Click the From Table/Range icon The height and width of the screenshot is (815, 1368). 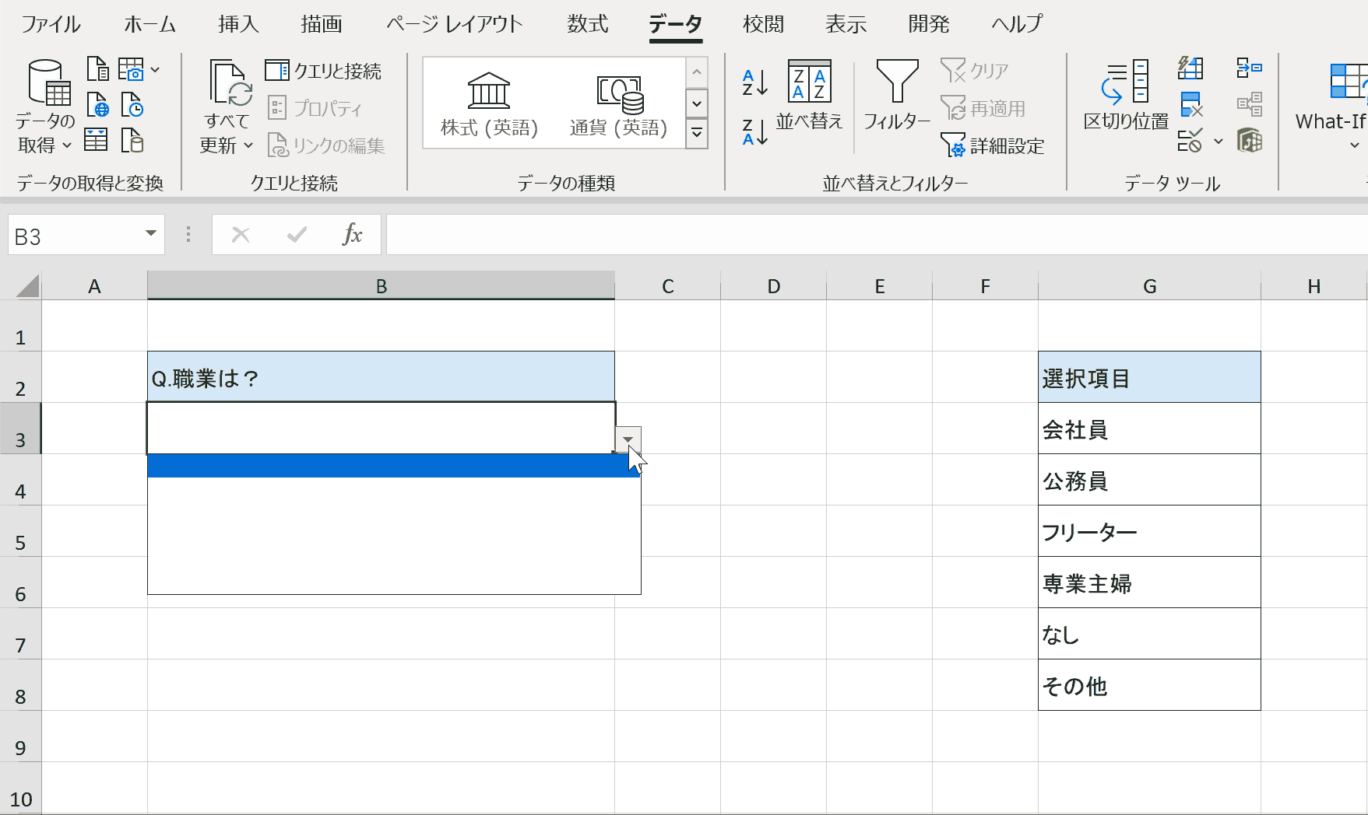pos(96,140)
